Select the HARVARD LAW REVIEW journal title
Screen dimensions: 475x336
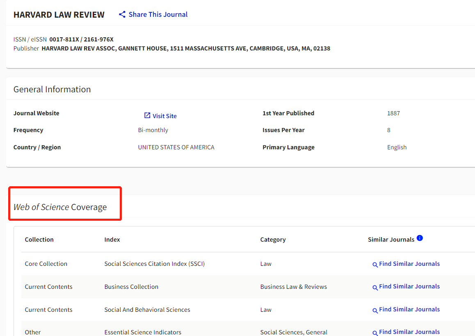59,14
